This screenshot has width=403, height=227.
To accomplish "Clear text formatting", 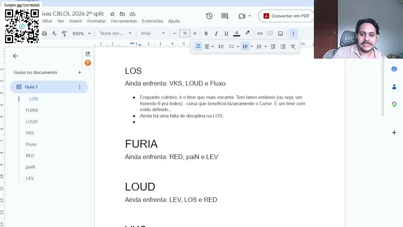I will (x=293, y=47).
